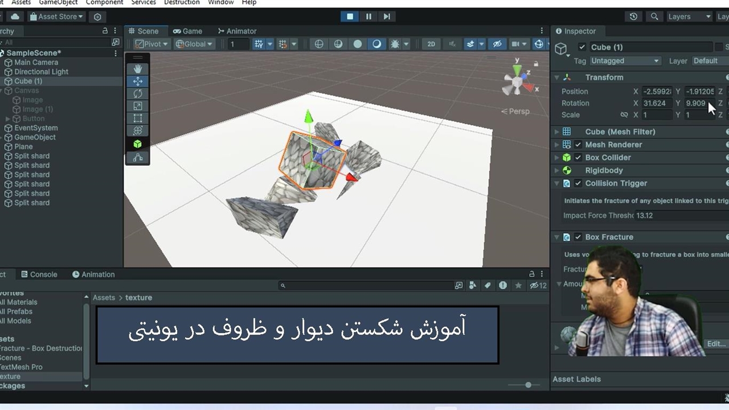
Task: Toggle 2D view mode
Action: 431,44
